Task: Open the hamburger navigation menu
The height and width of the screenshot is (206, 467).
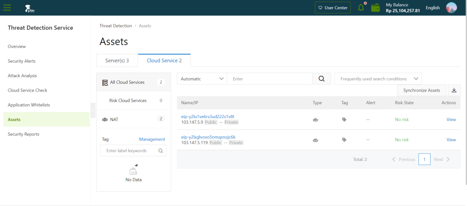Action: [x=7, y=8]
